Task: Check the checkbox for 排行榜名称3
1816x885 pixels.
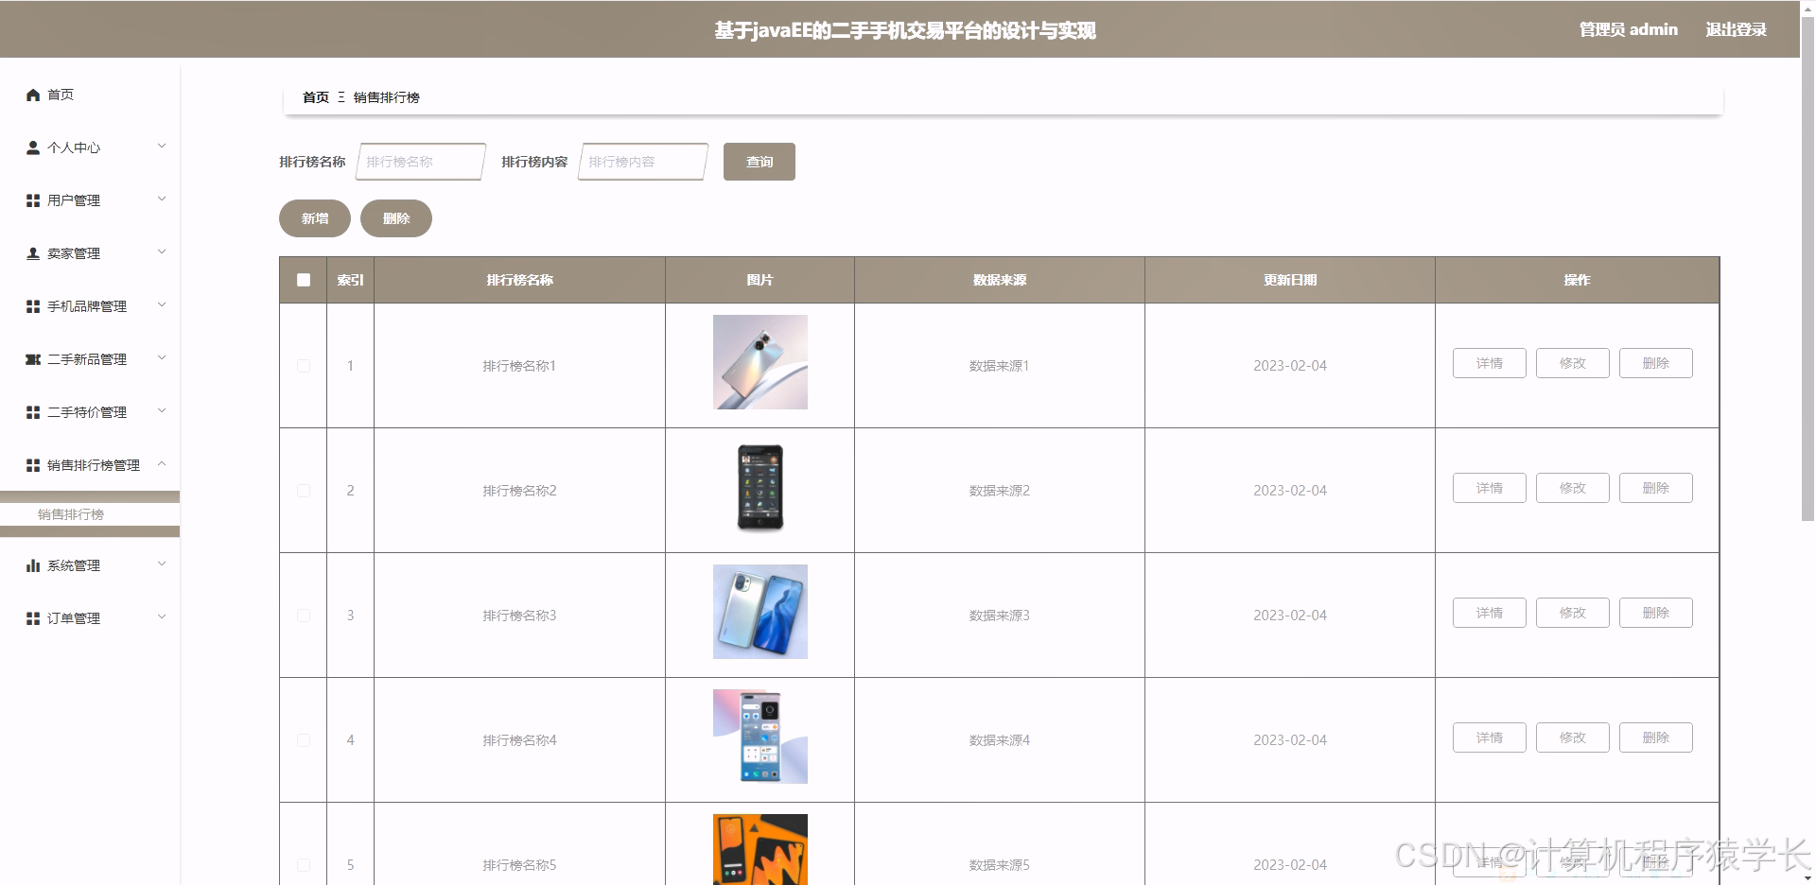Action: coord(303,615)
